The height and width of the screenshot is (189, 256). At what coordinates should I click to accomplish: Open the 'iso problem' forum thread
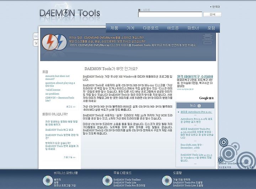click(52, 94)
